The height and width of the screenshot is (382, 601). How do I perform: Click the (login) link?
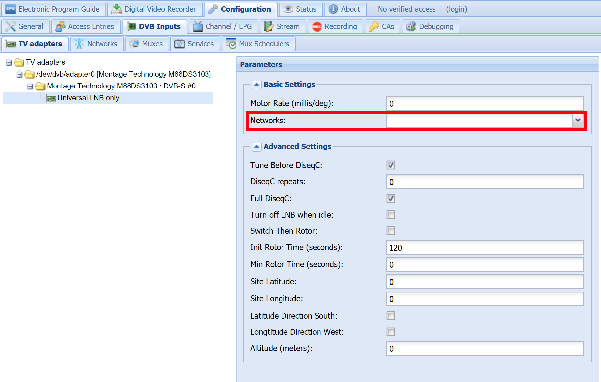point(457,9)
